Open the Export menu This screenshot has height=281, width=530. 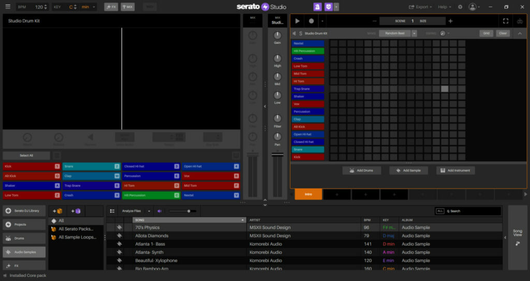pos(420,7)
